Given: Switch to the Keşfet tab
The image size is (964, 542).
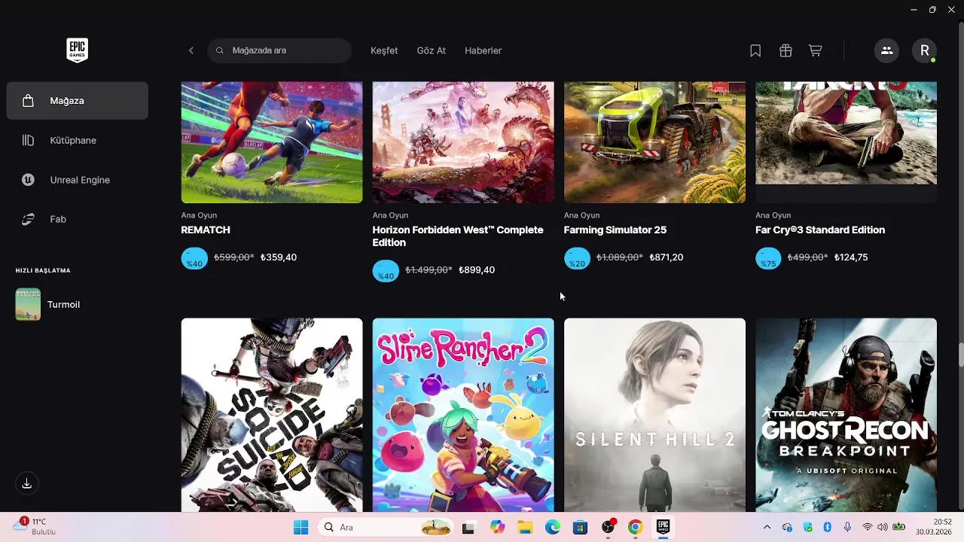Looking at the screenshot, I should click(x=384, y=50).
